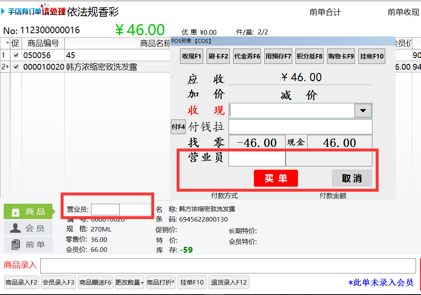Viewport: 421px width, 295px height.
Task: Click the blue triangle icon beside order notice
Action: point(3,11)
